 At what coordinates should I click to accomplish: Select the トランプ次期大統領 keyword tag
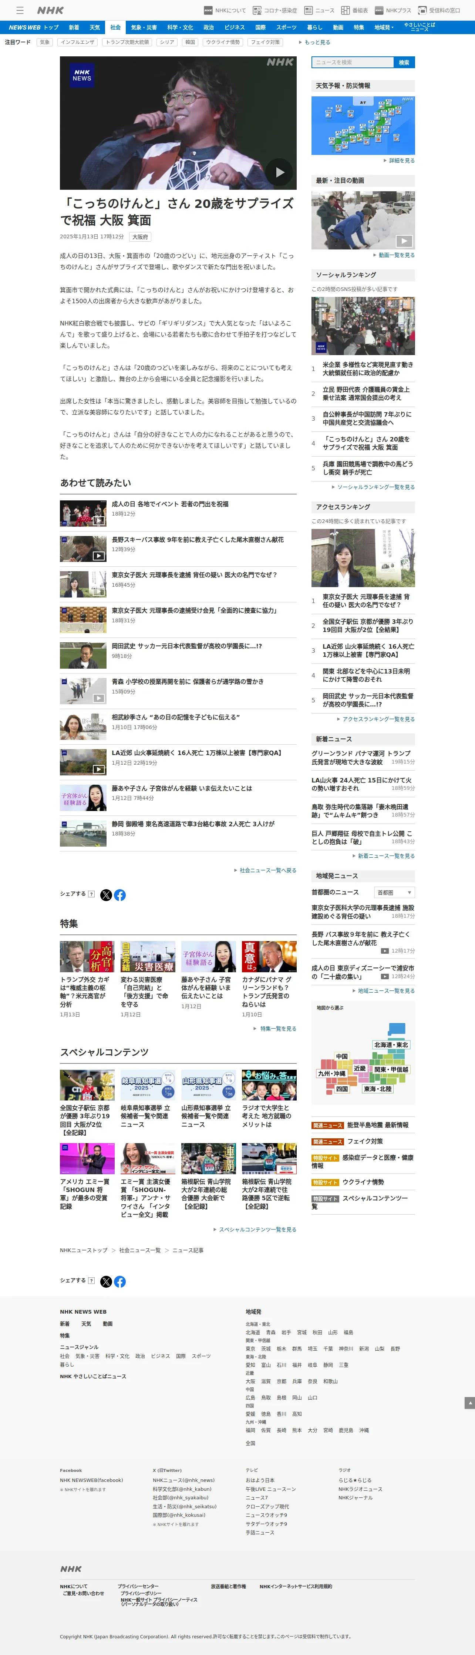tap(127, 42)
